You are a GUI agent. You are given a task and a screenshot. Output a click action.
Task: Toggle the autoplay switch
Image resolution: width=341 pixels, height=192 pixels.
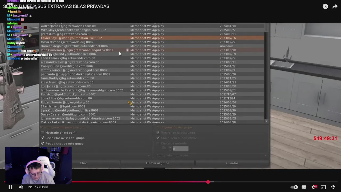(294, 187)
